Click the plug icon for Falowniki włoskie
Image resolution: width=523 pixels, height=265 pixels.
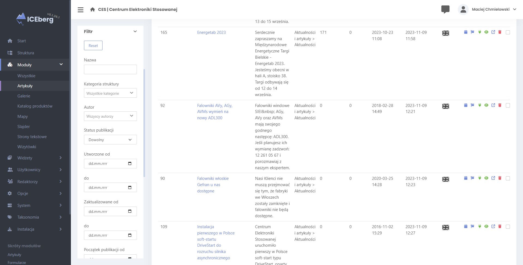(480, 178)
